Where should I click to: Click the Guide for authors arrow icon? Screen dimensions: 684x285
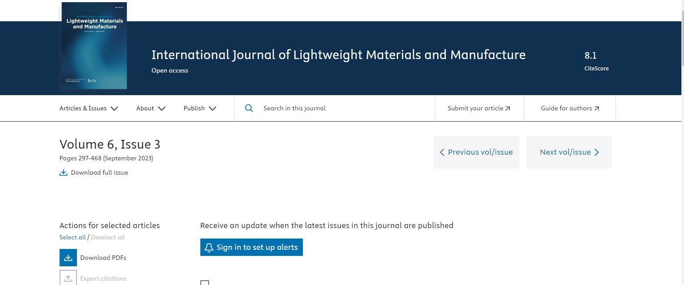(597, 109)
